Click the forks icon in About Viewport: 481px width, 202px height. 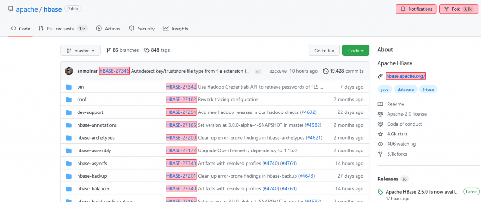[x=380, y=154]
